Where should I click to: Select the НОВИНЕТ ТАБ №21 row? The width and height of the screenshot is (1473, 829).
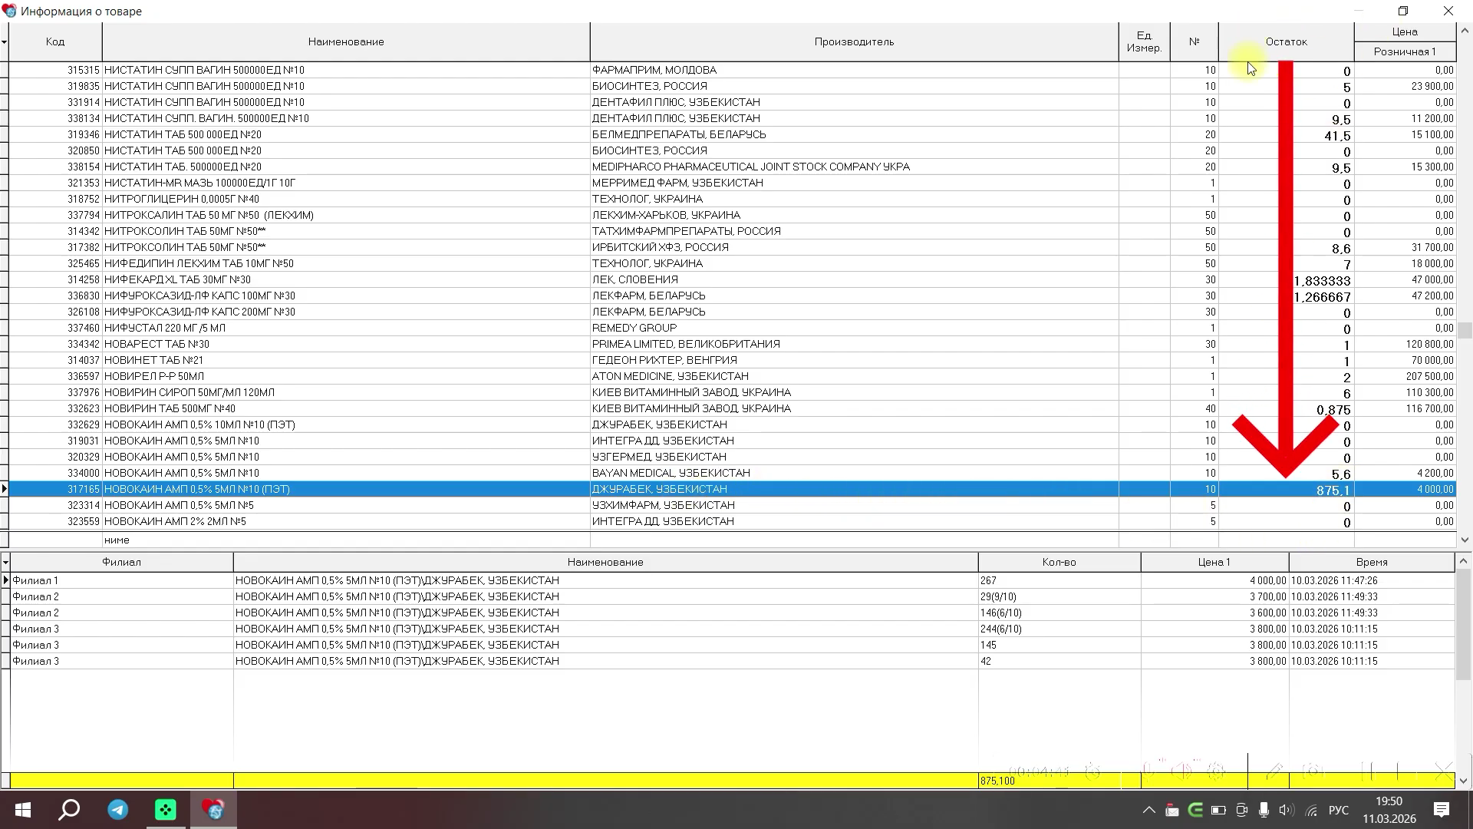(732, 360)
